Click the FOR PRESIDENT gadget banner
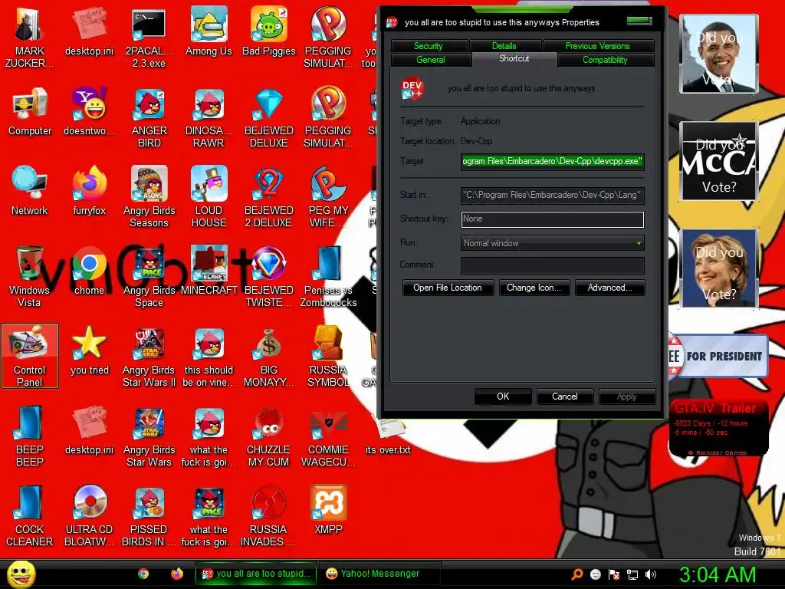 718,356
